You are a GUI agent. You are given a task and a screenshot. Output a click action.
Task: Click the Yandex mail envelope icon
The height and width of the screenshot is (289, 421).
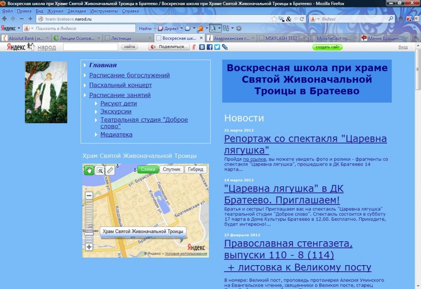point(187,28)
